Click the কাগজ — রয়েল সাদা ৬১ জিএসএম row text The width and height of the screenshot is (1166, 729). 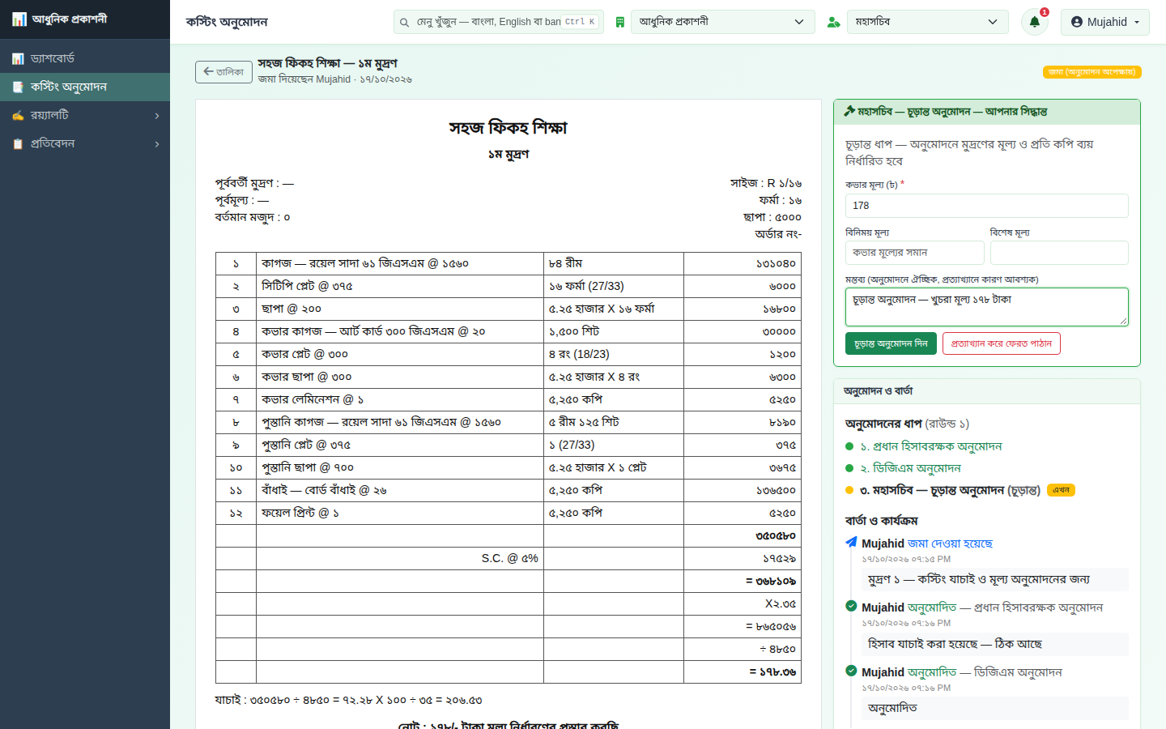coord(365,263)
